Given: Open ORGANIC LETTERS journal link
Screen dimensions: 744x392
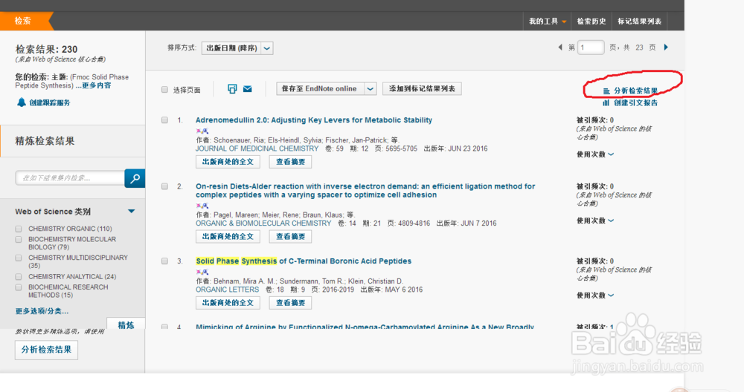Looking at the screenshot, I should 227,290.
